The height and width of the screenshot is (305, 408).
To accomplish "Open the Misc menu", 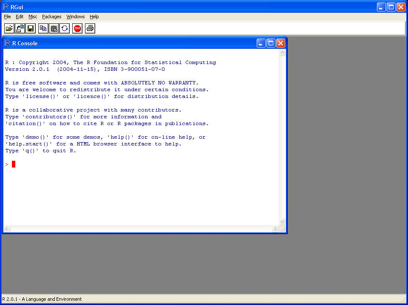I will pyautogui.click(x=33, y=17).
